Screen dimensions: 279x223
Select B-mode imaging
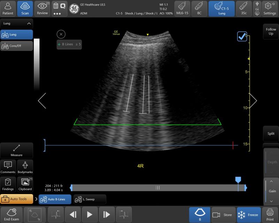pos(199,215)
